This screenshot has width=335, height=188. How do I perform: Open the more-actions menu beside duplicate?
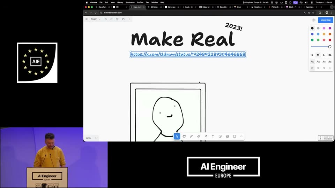129,19
